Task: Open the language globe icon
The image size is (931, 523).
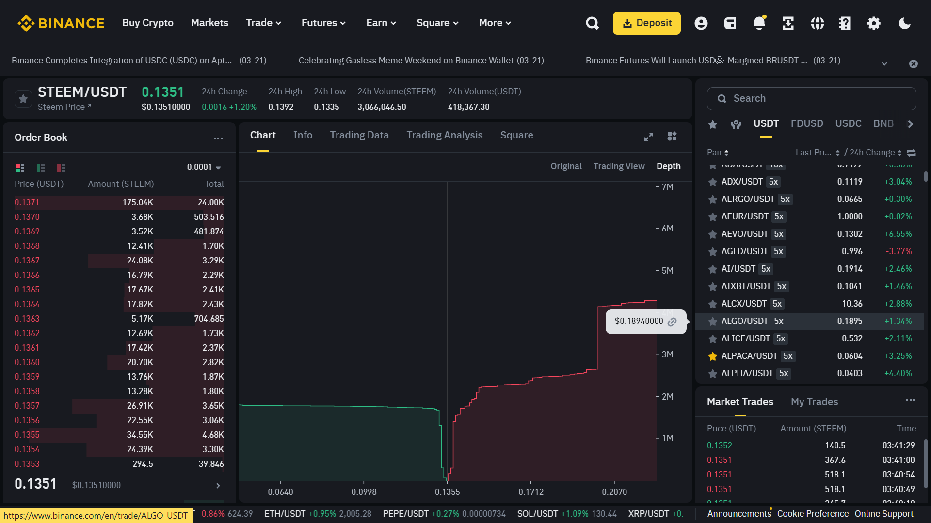Action: click(818, 23)
